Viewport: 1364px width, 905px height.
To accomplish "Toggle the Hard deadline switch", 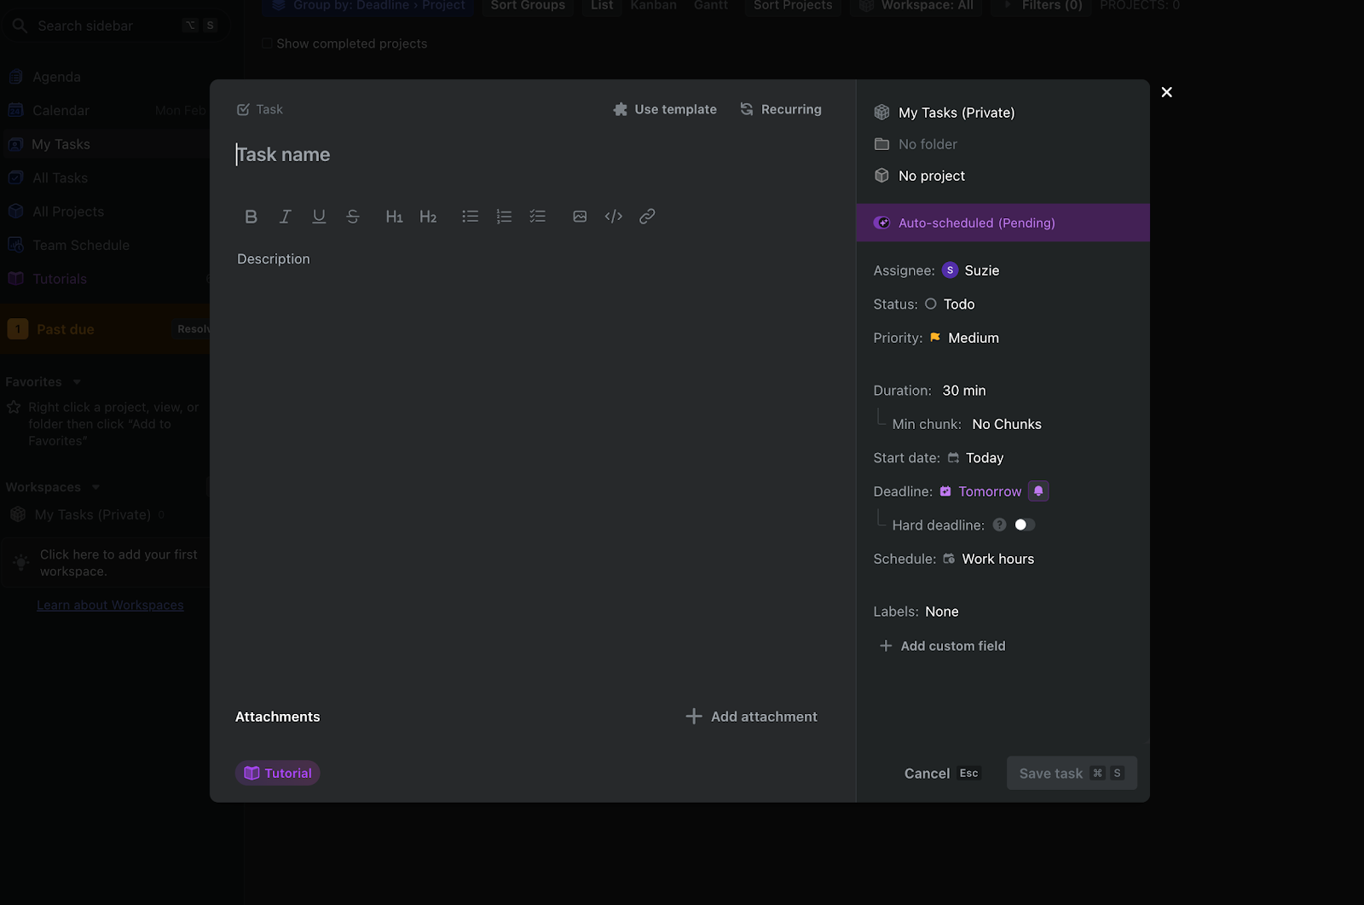I will [1025, 525].
